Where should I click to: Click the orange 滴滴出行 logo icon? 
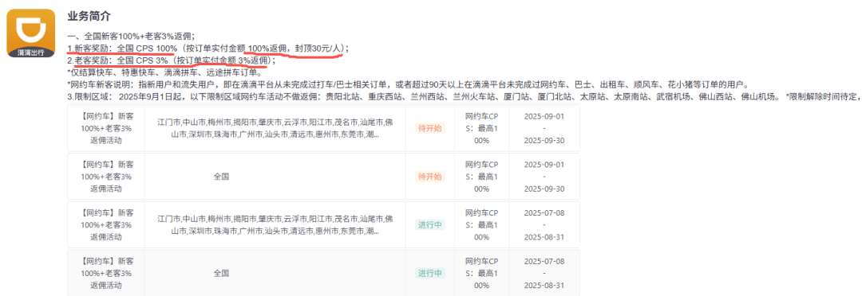point(31,33)
